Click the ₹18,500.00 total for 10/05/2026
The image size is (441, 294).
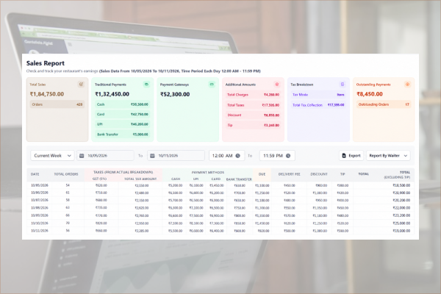coord(401,185)
